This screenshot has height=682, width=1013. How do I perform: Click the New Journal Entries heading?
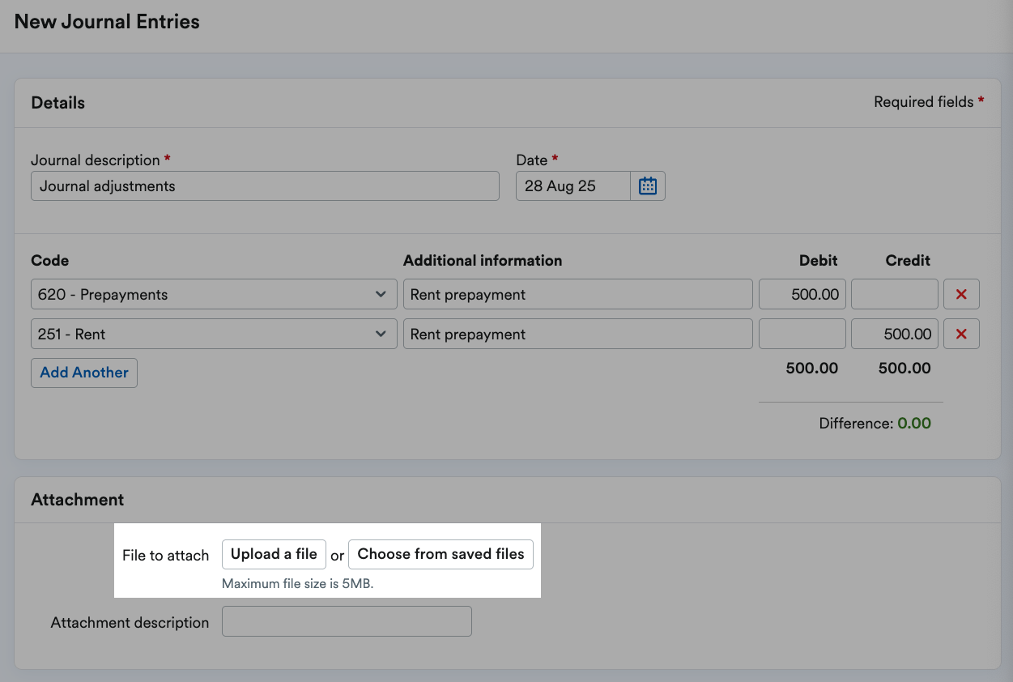click(x=107, y=22)
